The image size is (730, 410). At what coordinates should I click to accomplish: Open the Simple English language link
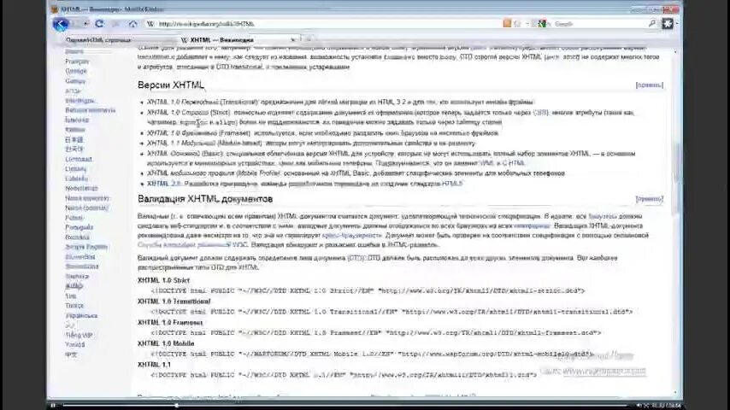point(86,247)
